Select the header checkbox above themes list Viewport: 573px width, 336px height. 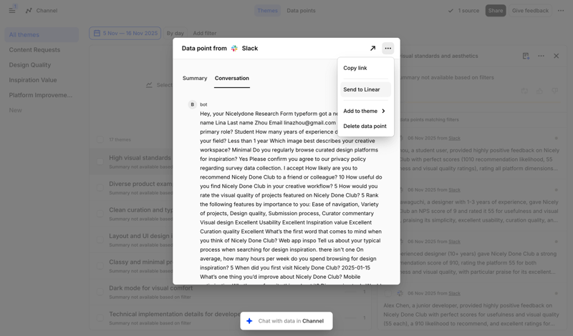pos(100,139)
